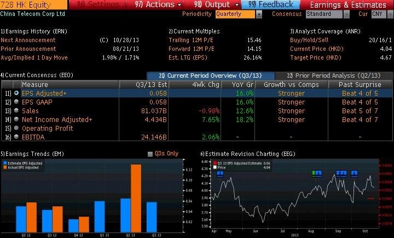Select the EPS GAAP radio button
The height and width of the screenshot is (238, 394).
[x=16, y=102]
